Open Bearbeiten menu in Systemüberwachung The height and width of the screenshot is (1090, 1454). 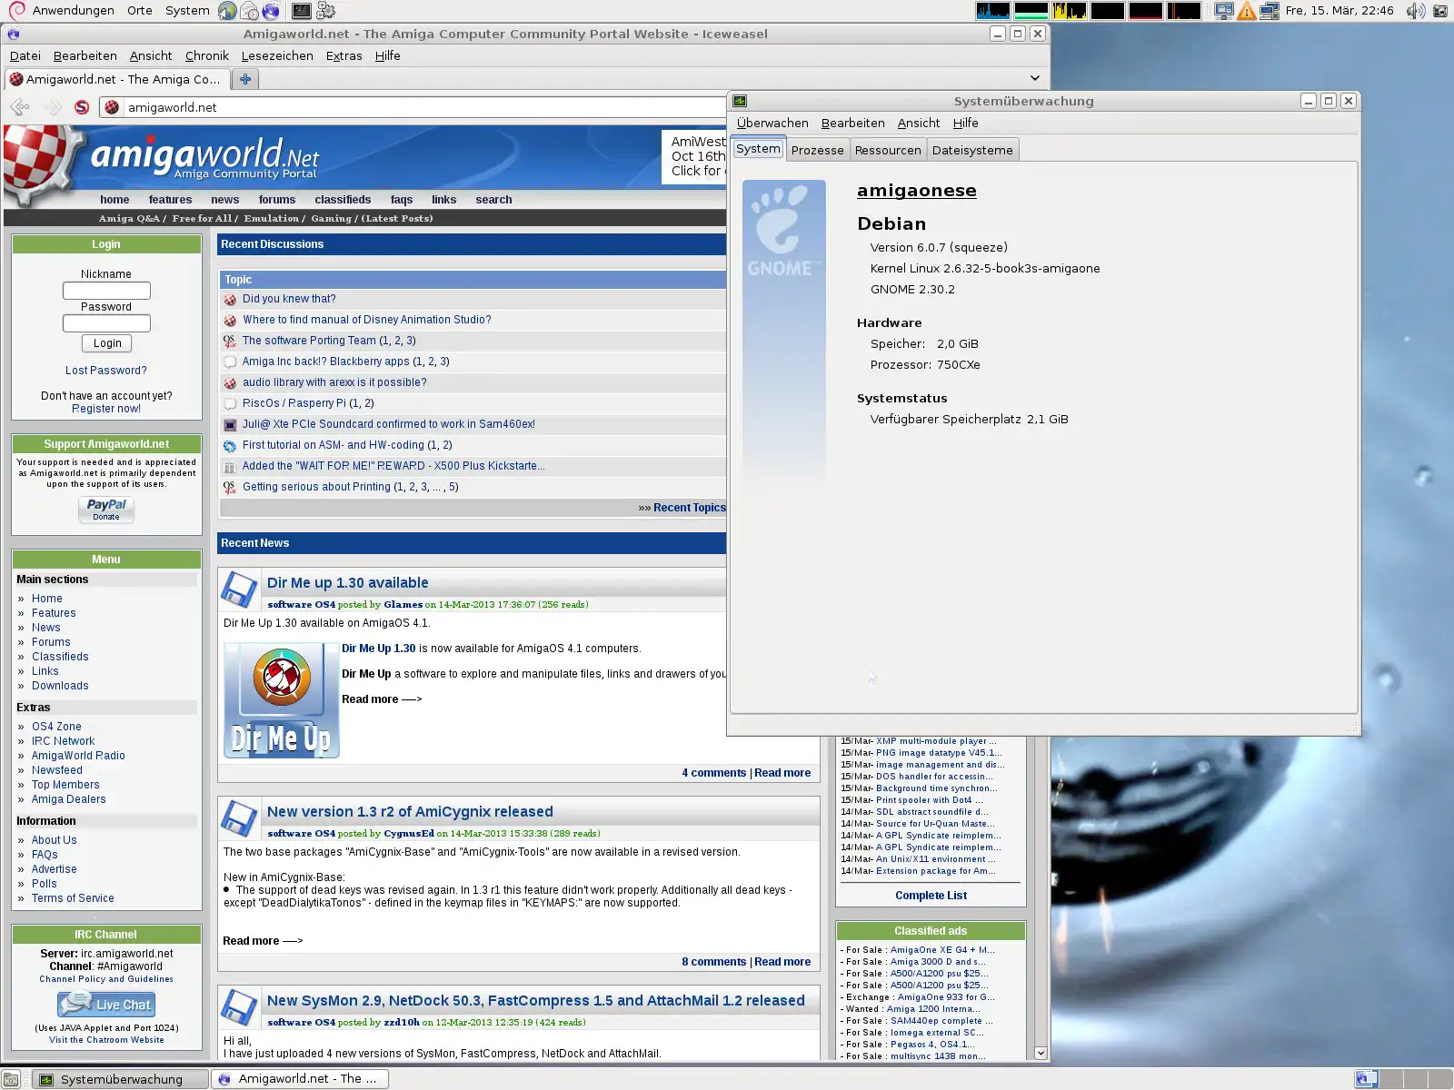click(x=852, y=123)
